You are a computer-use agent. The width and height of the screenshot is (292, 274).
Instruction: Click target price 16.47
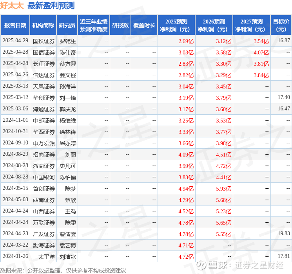click(x=284, y=109)
